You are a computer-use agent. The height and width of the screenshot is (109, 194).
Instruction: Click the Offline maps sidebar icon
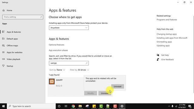[3, 45]
